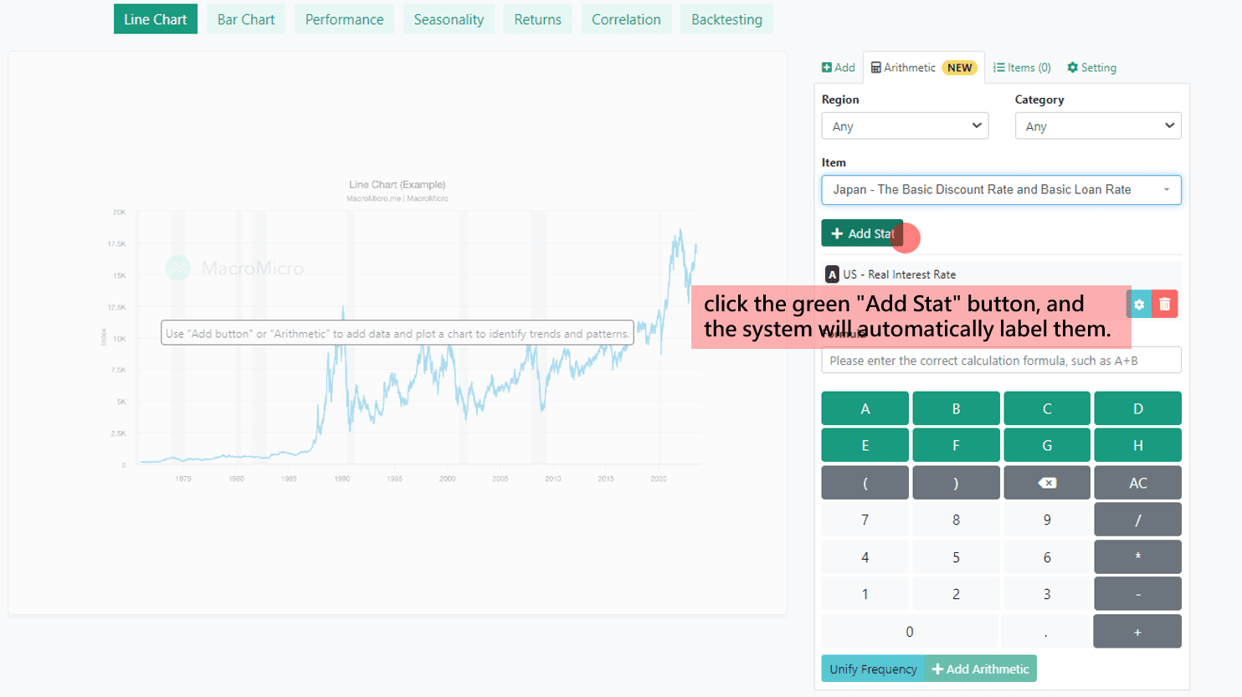Click the Unify Frequency button

873,669
